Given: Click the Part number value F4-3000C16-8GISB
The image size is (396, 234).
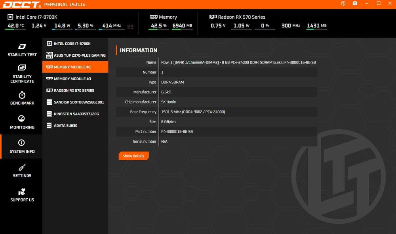Looking at the screenshot, I should (177, 132).
